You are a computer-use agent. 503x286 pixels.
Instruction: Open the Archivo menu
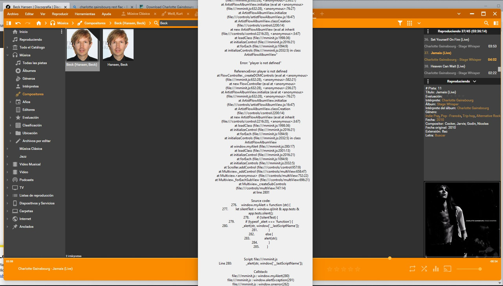13,14
